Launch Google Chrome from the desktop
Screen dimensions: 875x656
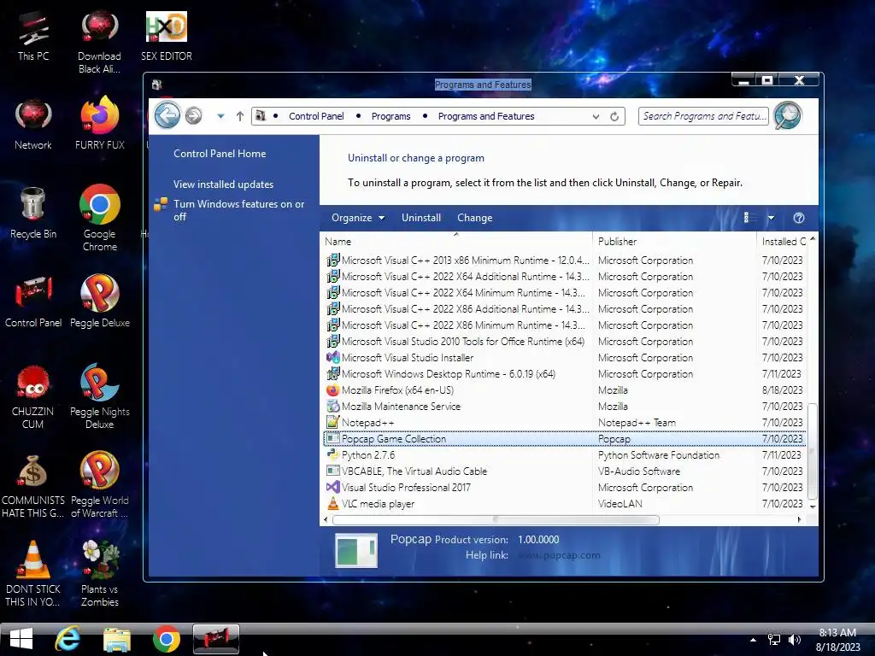[100, 218]
